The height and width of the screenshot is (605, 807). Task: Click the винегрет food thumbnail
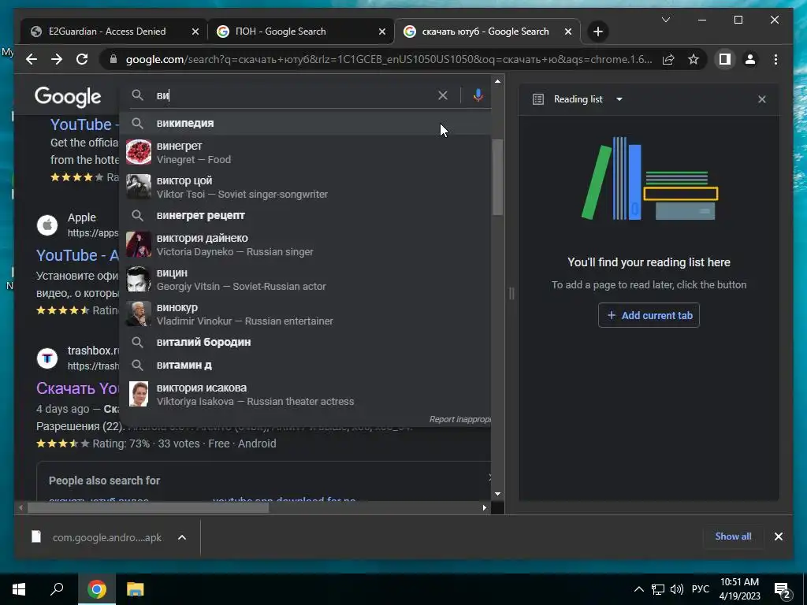[x=139, y=152]
